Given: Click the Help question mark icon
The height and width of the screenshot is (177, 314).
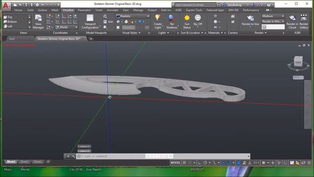Looking at the screenshot, I should 269,4.
